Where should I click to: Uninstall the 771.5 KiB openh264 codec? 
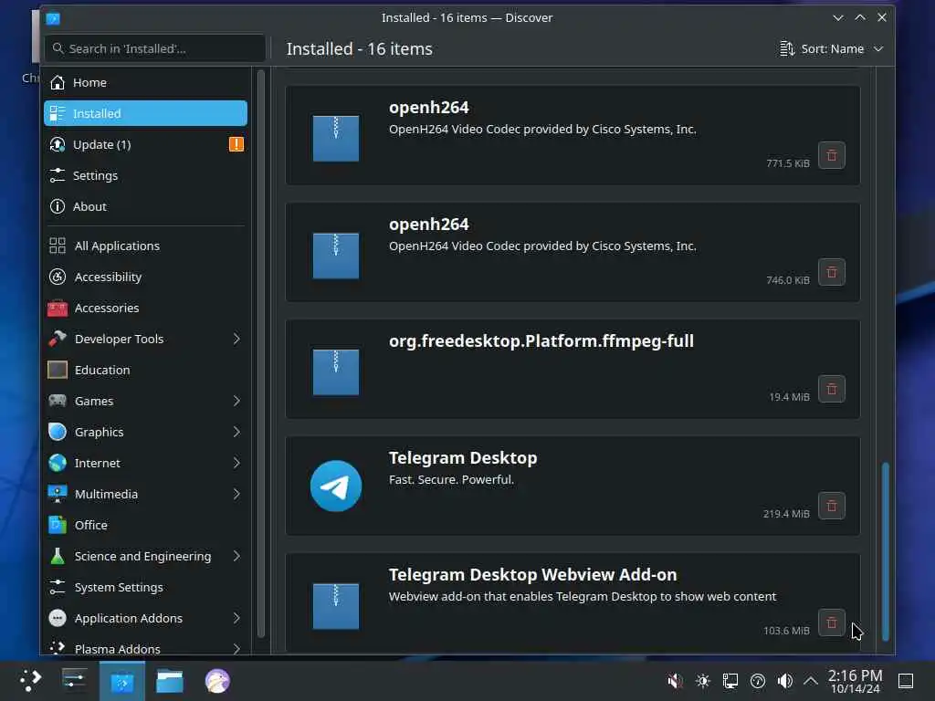831,155
